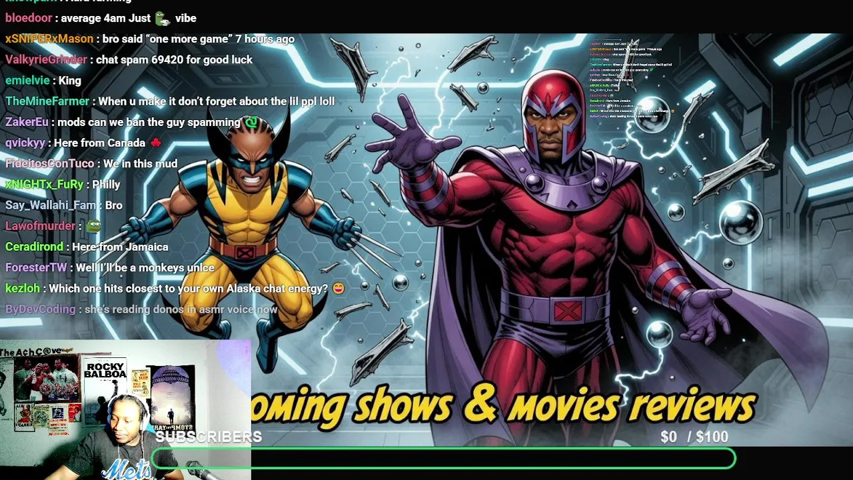This screenshot has width=853, height=480.
Task: Click username Lawofmurder in chat
Action: click(40, 226)
